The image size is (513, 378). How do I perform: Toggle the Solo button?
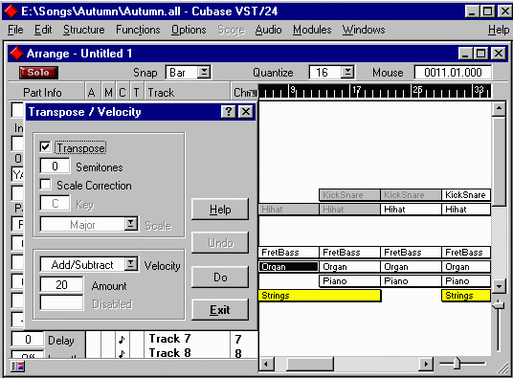point(38,73)
